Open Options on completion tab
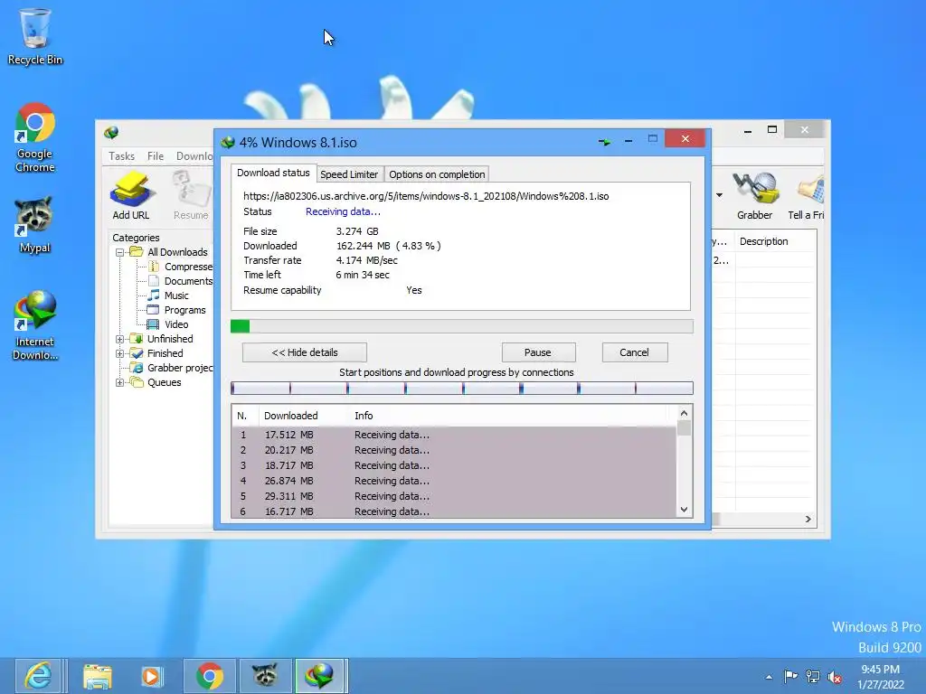926x694 pixels. pos(437,174)
